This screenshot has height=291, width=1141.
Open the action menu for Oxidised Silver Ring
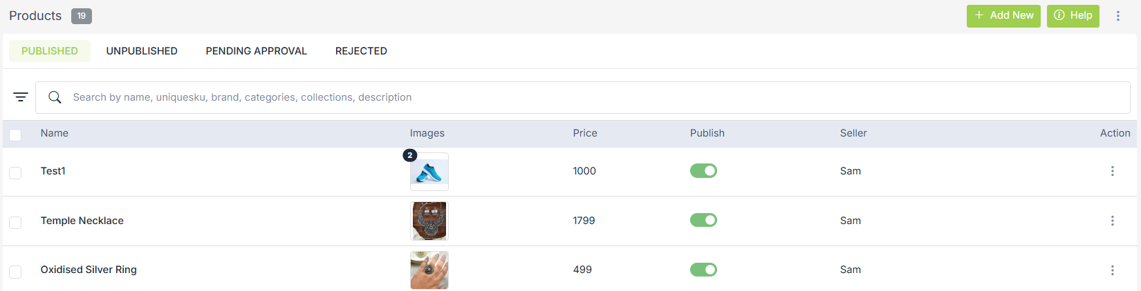1112,270
